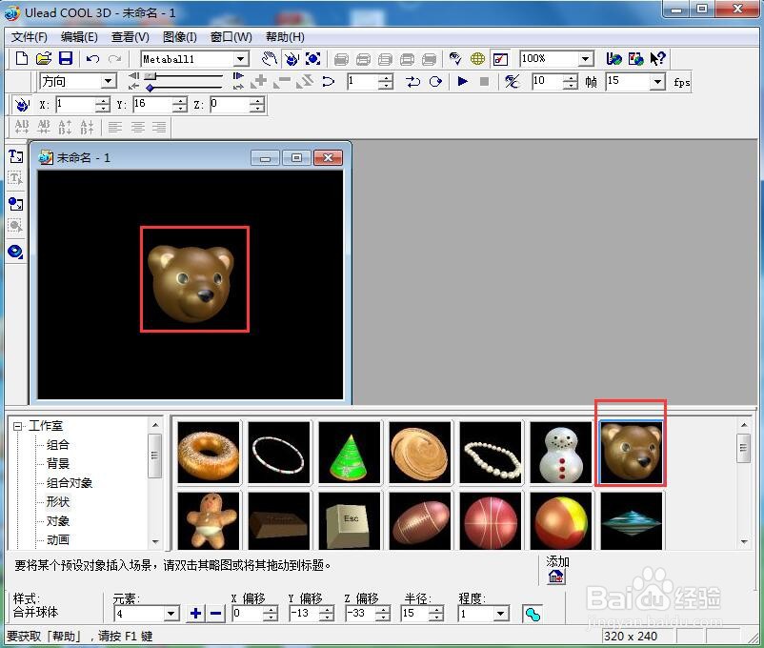Viewport: 764px width, 648px height.
Task: Open the object list Metaball1 dropdown
Action: (x=241, y=59)
